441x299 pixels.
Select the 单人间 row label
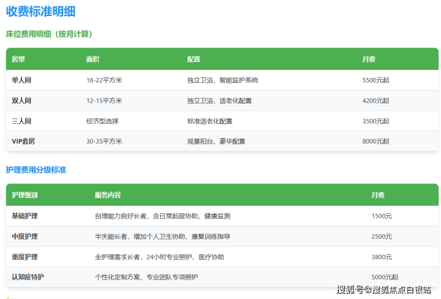click(21, 80)
